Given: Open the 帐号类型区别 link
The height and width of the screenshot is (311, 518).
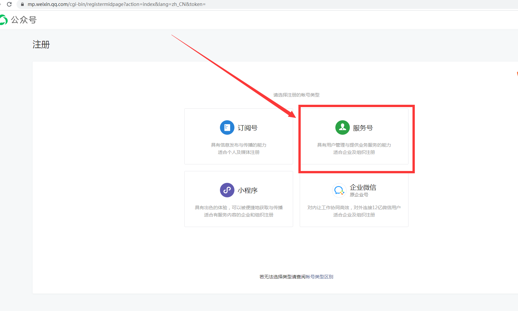Looking at the screenshot, I should [x=320, y=277].
